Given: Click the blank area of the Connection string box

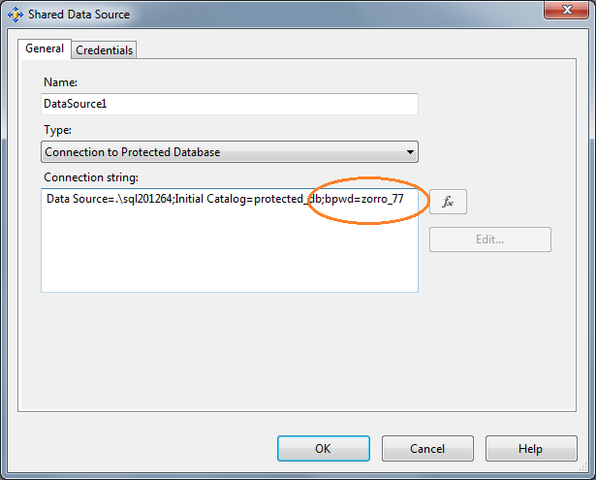Looking at the screenshot, I should click(230, 252).
